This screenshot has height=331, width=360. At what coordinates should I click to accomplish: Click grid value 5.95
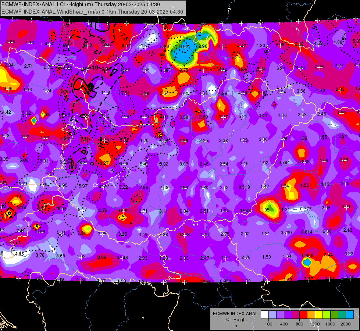click(x=280, y=45)
